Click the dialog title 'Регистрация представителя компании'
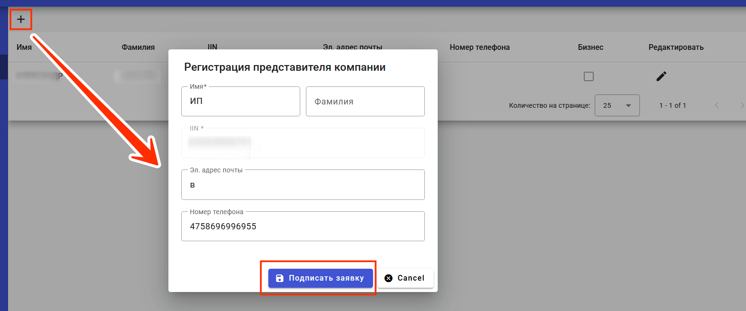The image size is (746, 311). pos(285,67)
